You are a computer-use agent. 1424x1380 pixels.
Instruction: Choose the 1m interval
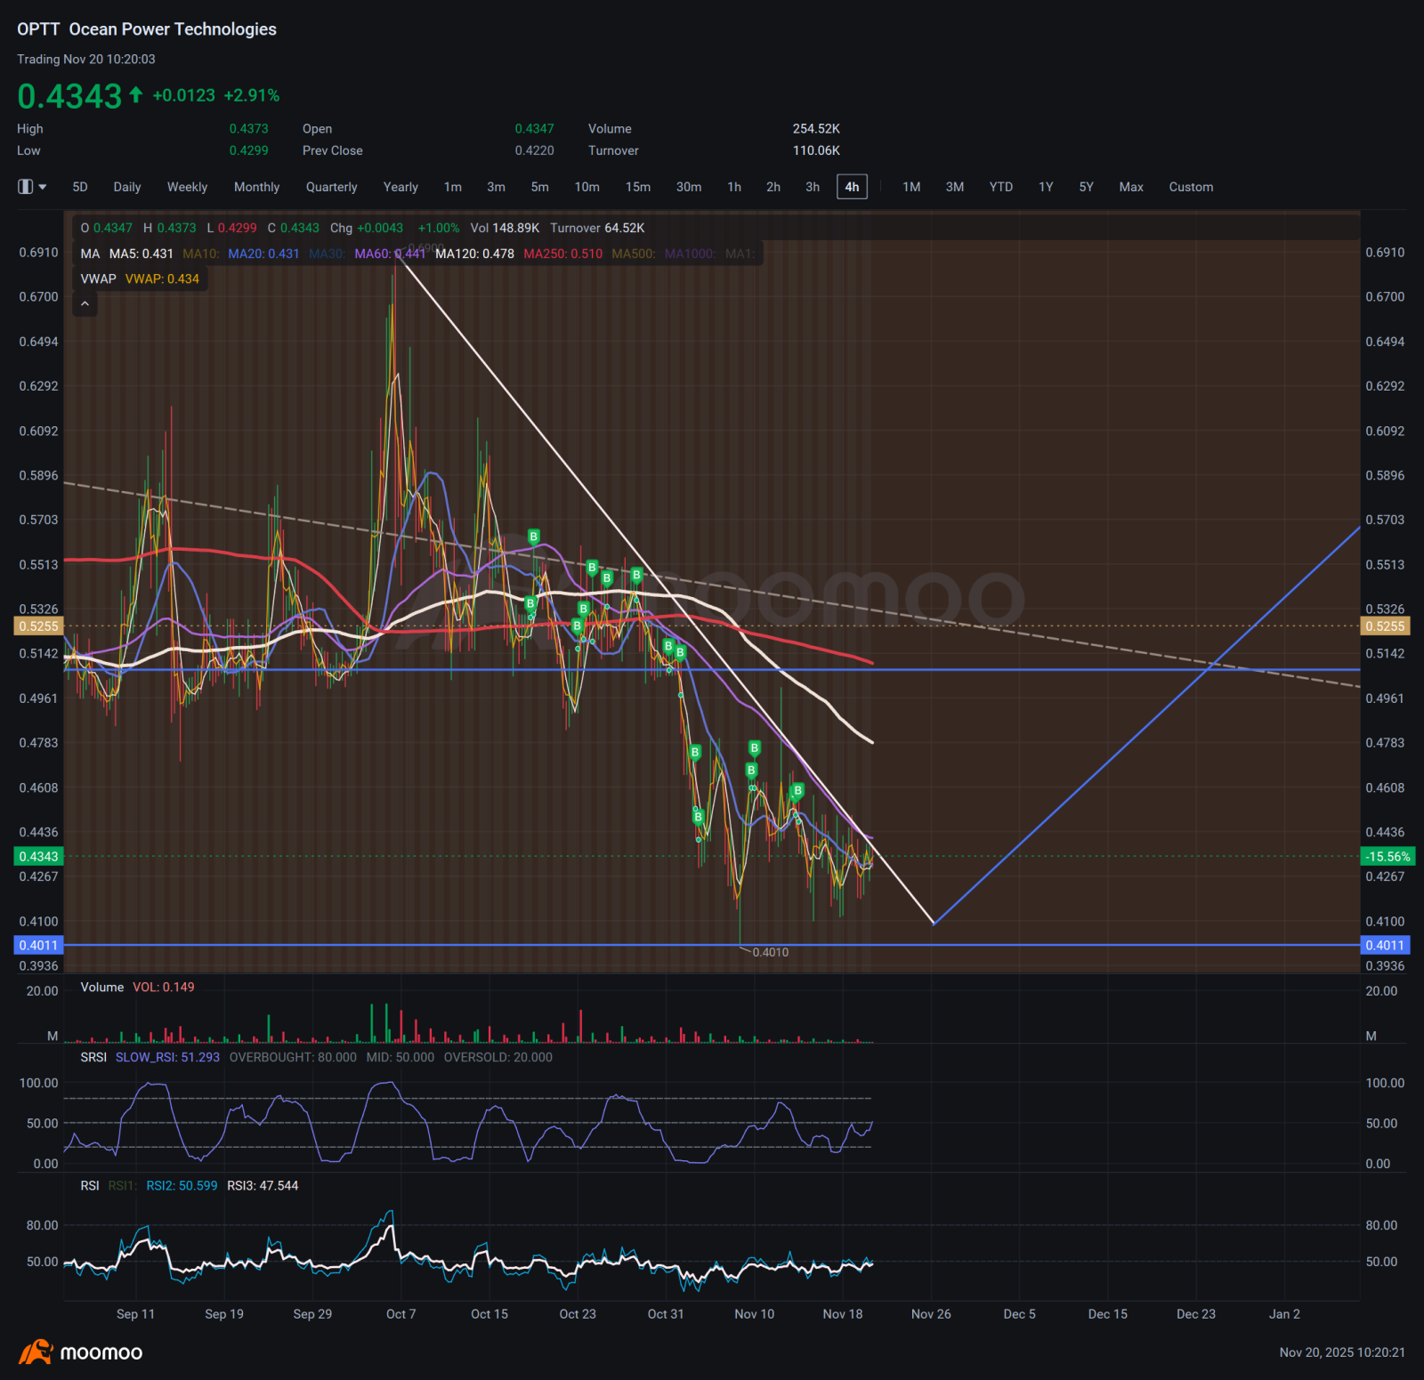453,187
